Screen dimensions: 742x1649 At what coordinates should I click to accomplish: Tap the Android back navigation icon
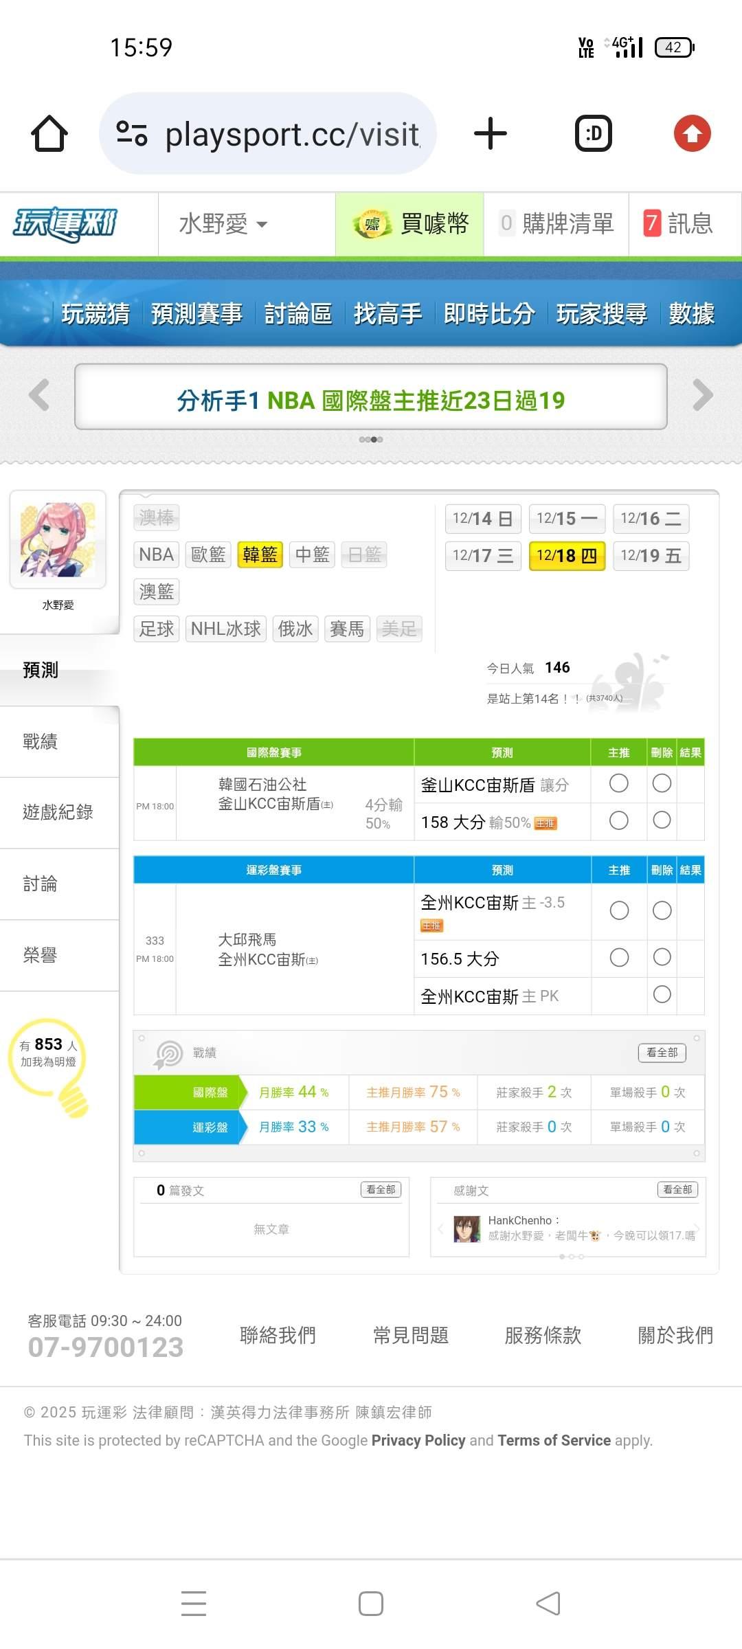548,1604
